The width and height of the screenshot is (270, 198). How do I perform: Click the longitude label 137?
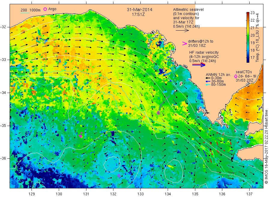250,194
